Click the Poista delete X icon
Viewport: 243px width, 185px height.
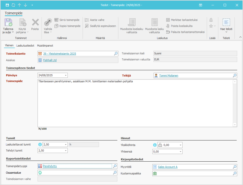click(35, 22)
